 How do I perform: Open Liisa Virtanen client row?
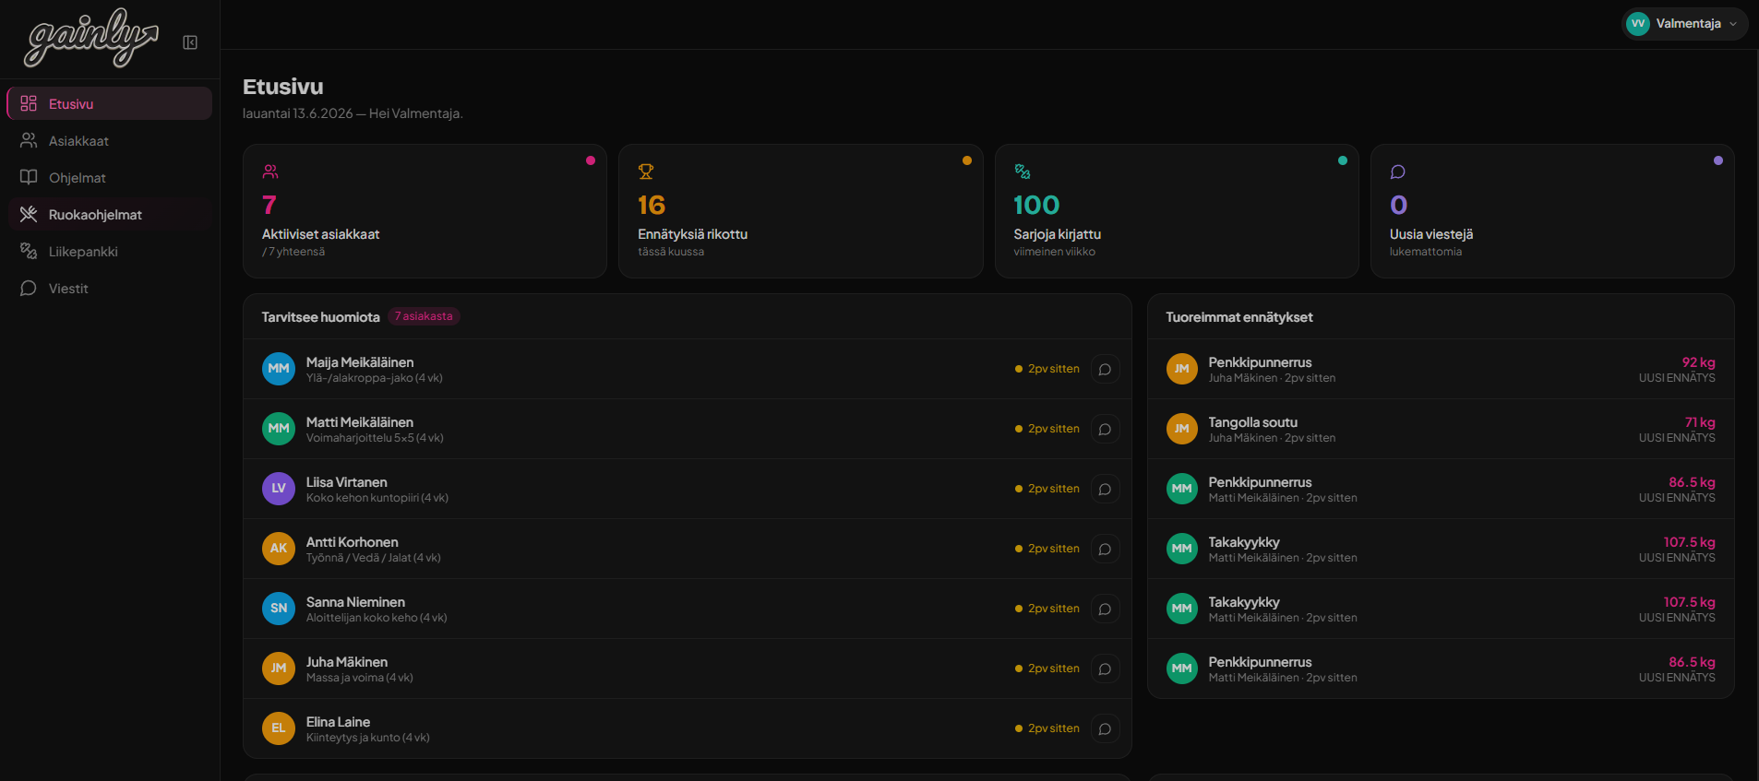click(x=687, y=489)
